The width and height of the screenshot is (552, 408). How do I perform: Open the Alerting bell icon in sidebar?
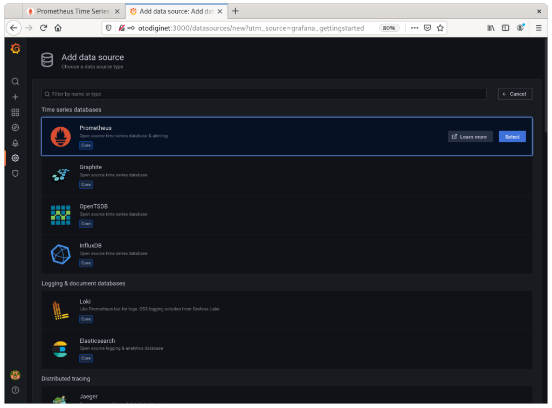point(15,143)
